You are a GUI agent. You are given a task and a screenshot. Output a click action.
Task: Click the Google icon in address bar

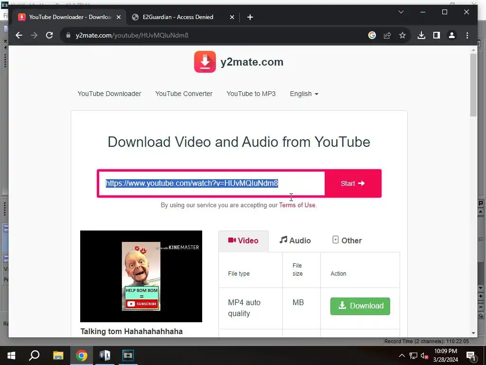click(372, 35)
